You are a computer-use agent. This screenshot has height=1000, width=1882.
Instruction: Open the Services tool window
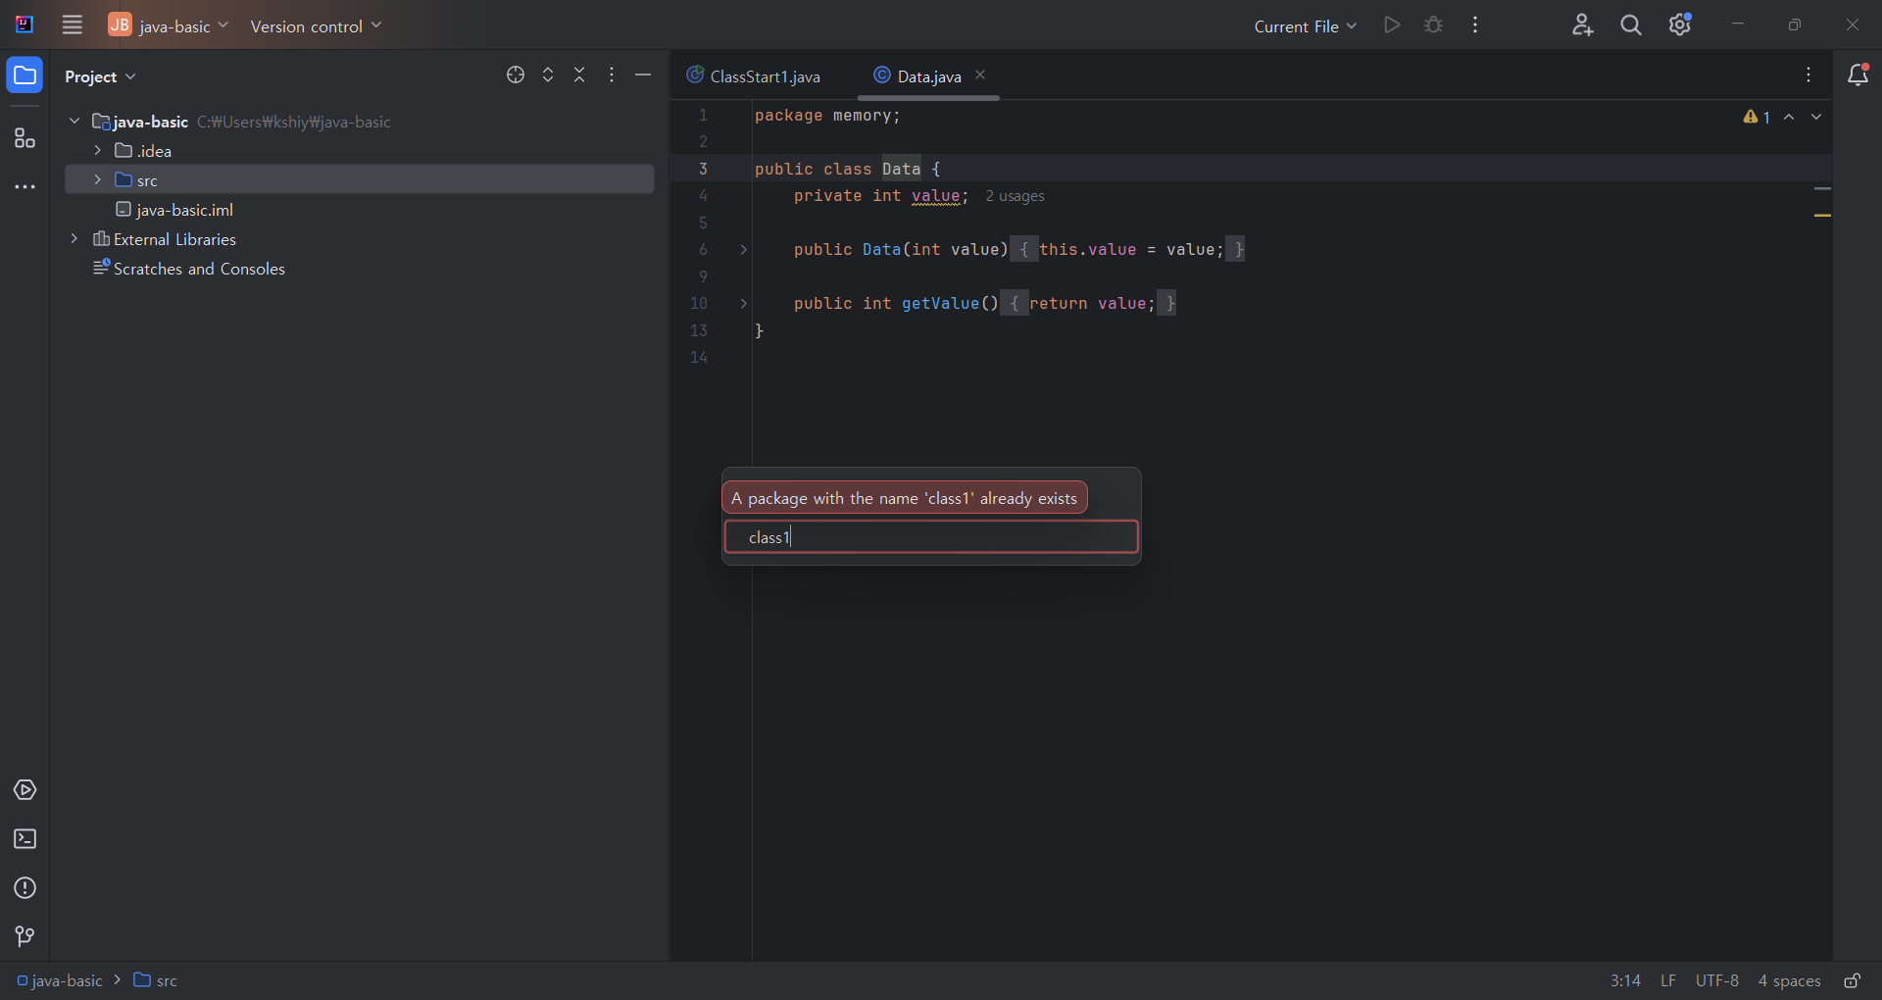25,790
